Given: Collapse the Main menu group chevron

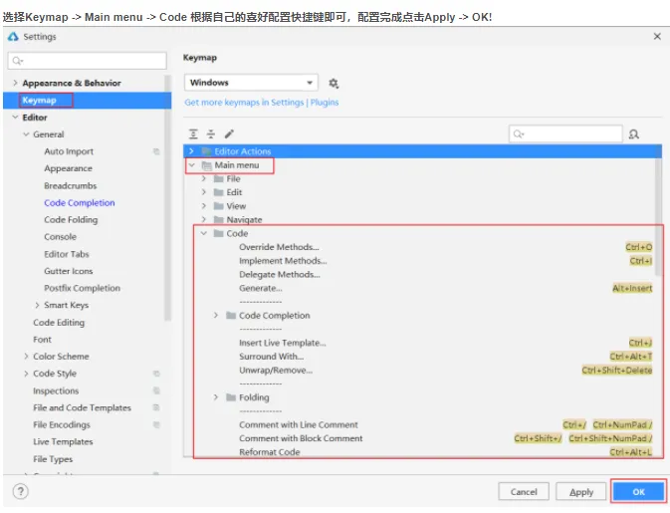Looking at the screenshot, I should [191, 165].
